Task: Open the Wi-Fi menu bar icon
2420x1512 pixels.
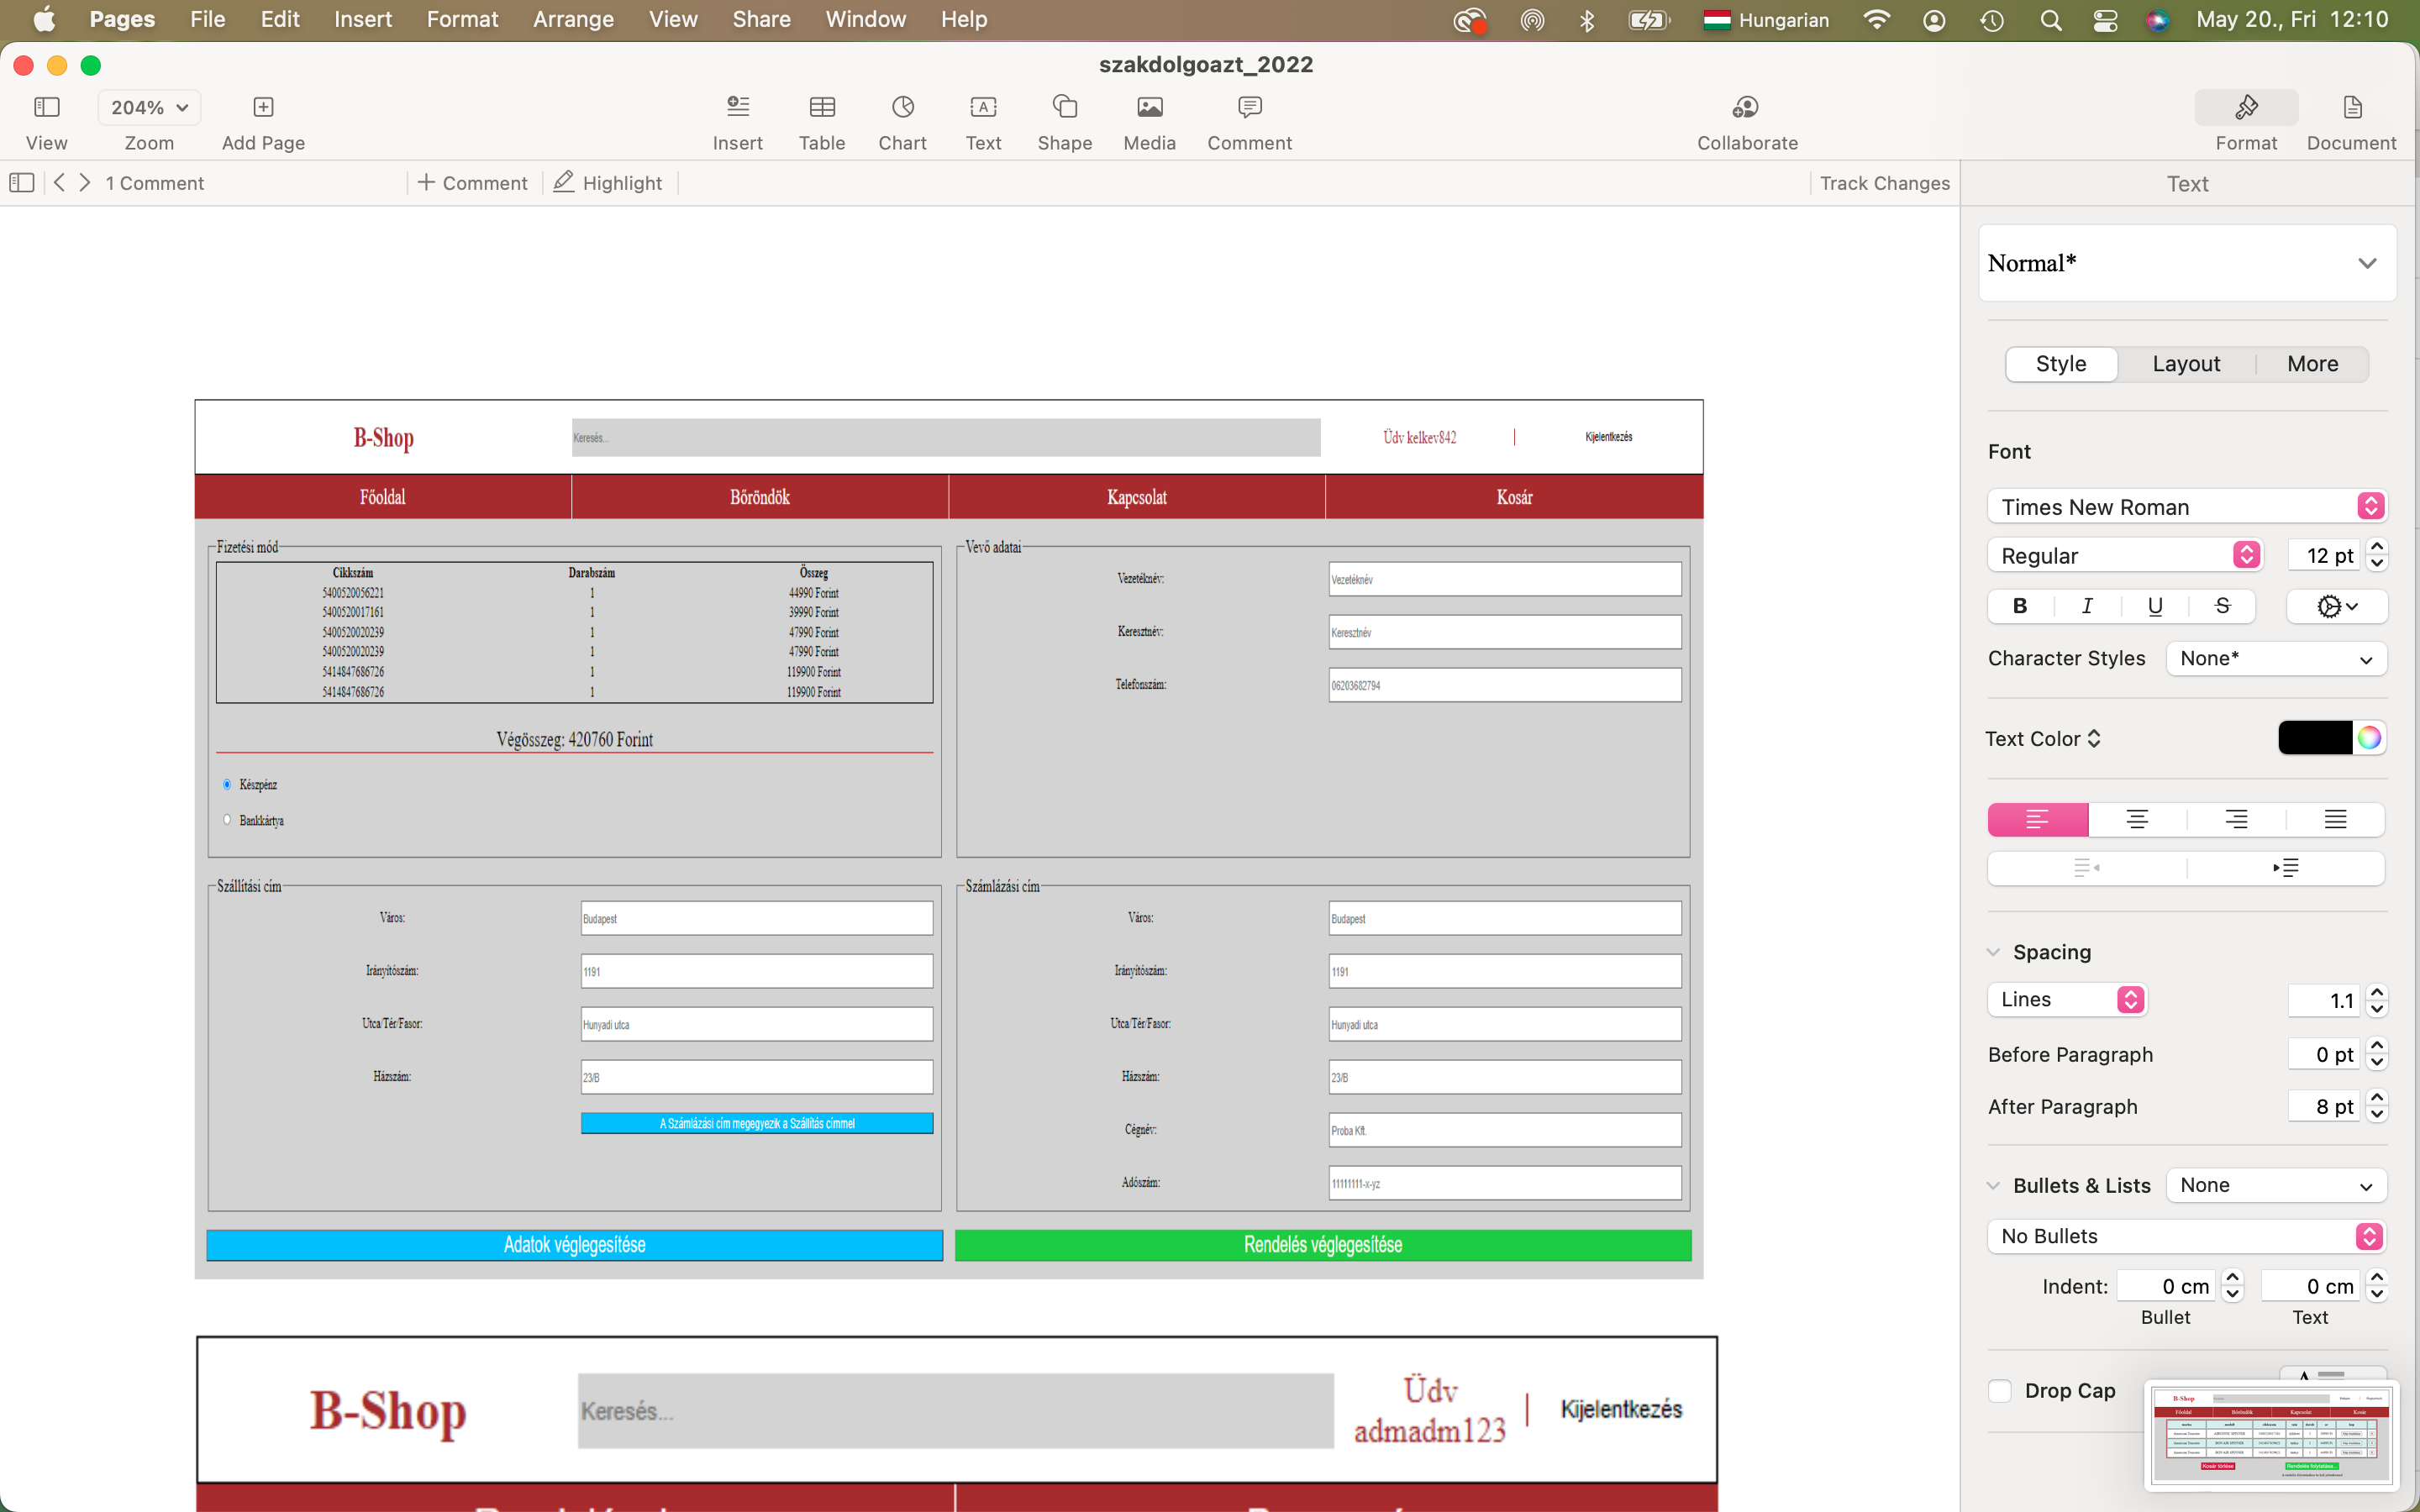Action: (x=1877, y=20)
